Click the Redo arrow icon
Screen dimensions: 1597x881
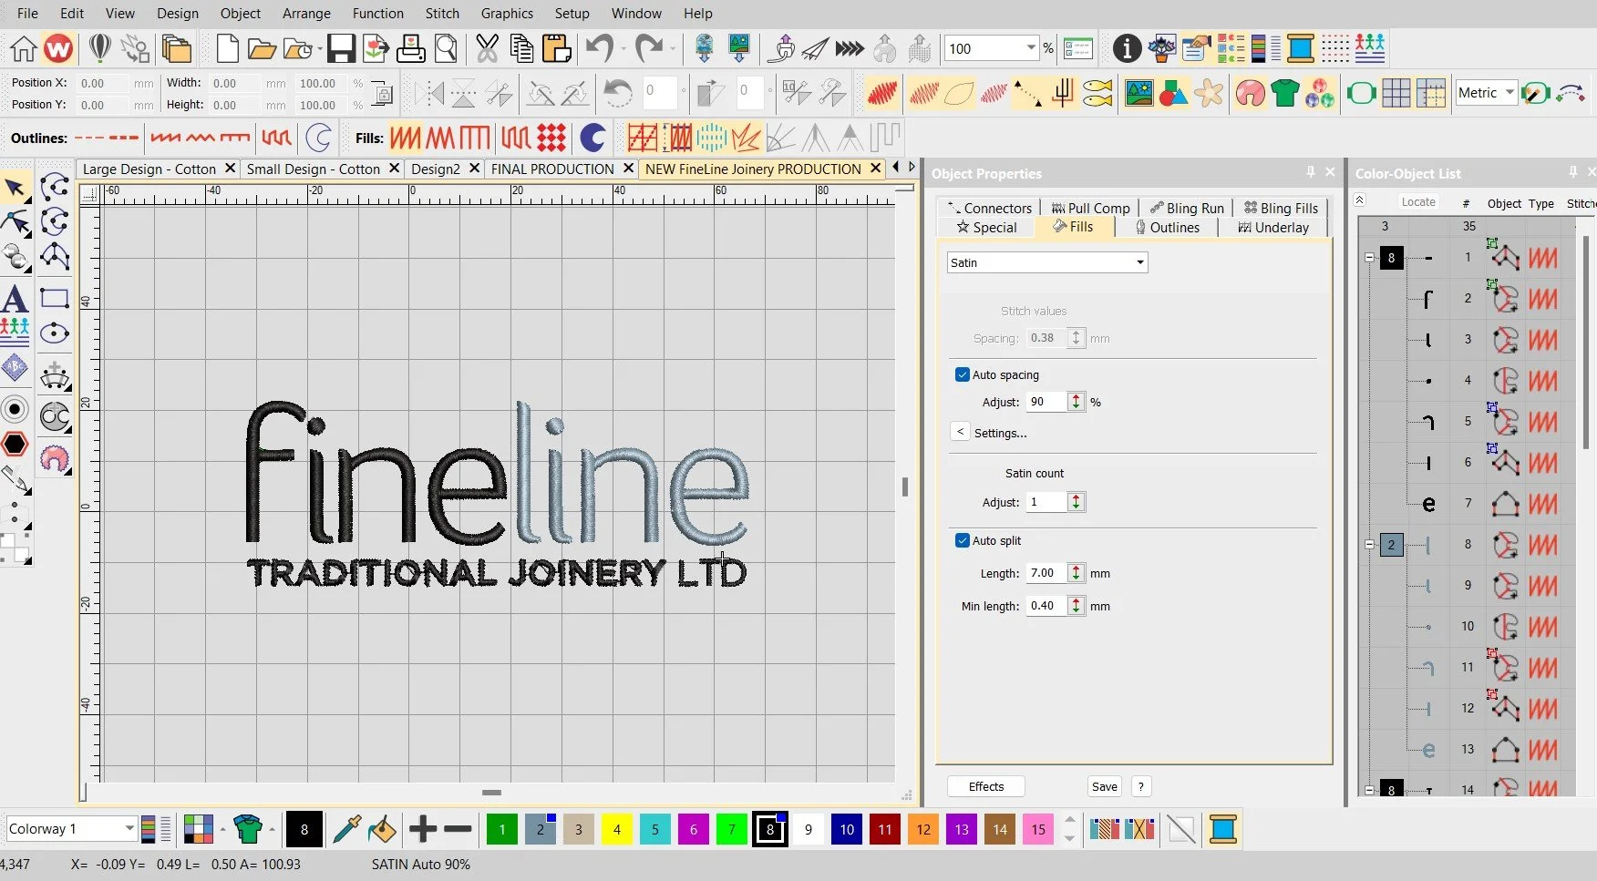click(649, 47)
